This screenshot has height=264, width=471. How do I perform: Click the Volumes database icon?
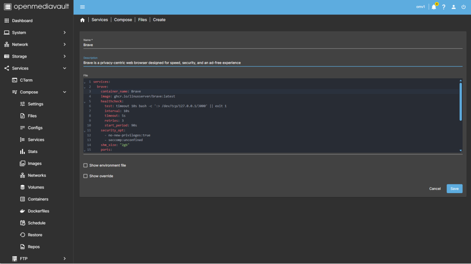(23, 187)
